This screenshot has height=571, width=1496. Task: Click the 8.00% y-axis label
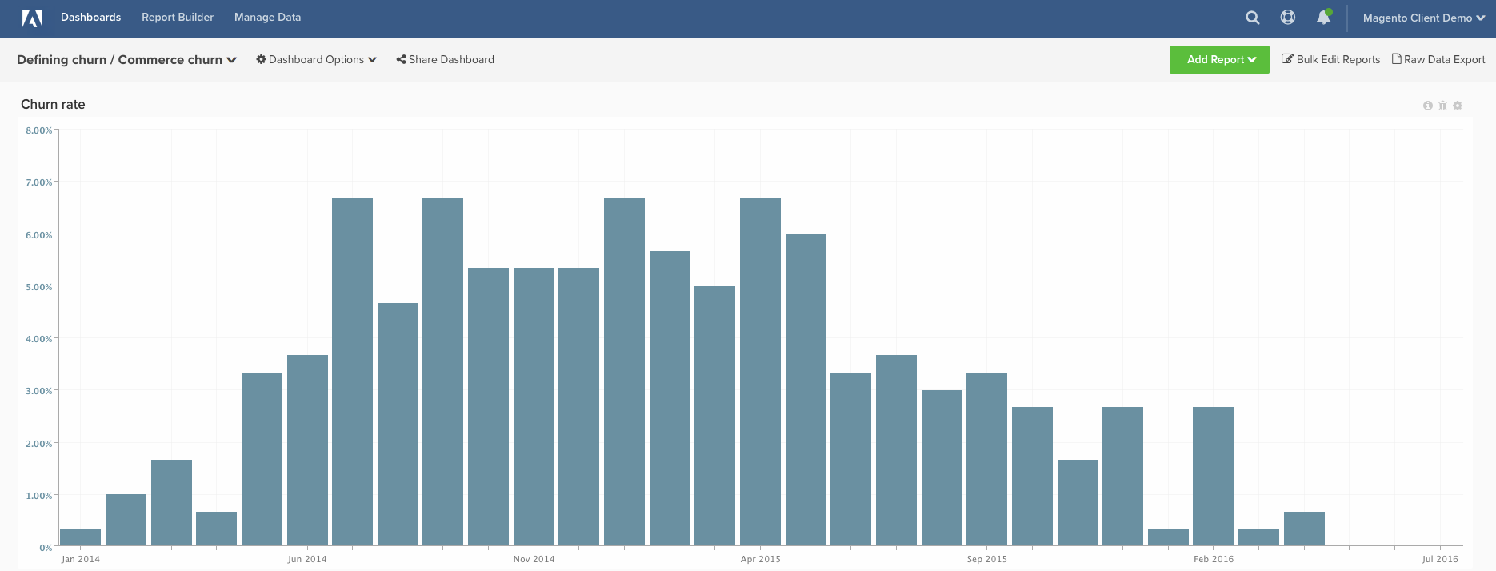38,130
